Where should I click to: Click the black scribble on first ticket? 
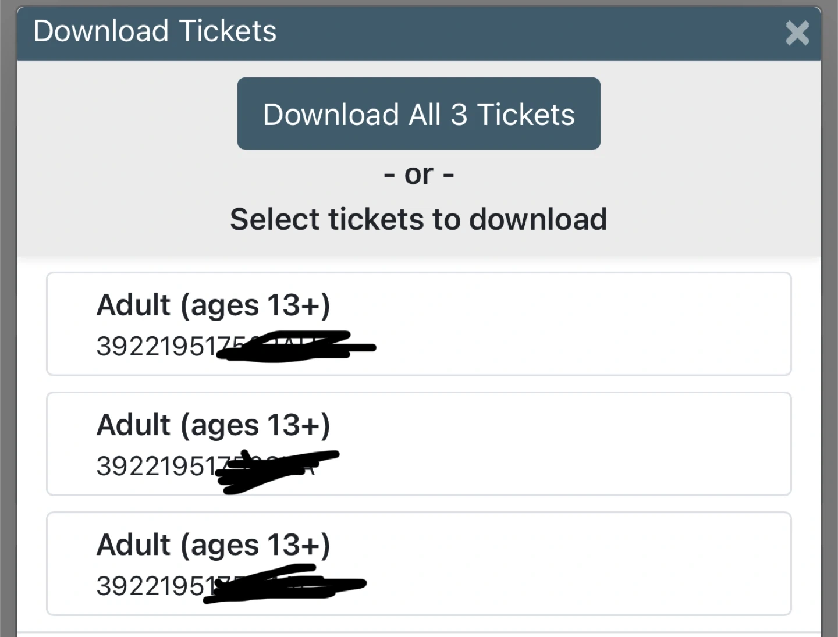pos(297,347)
